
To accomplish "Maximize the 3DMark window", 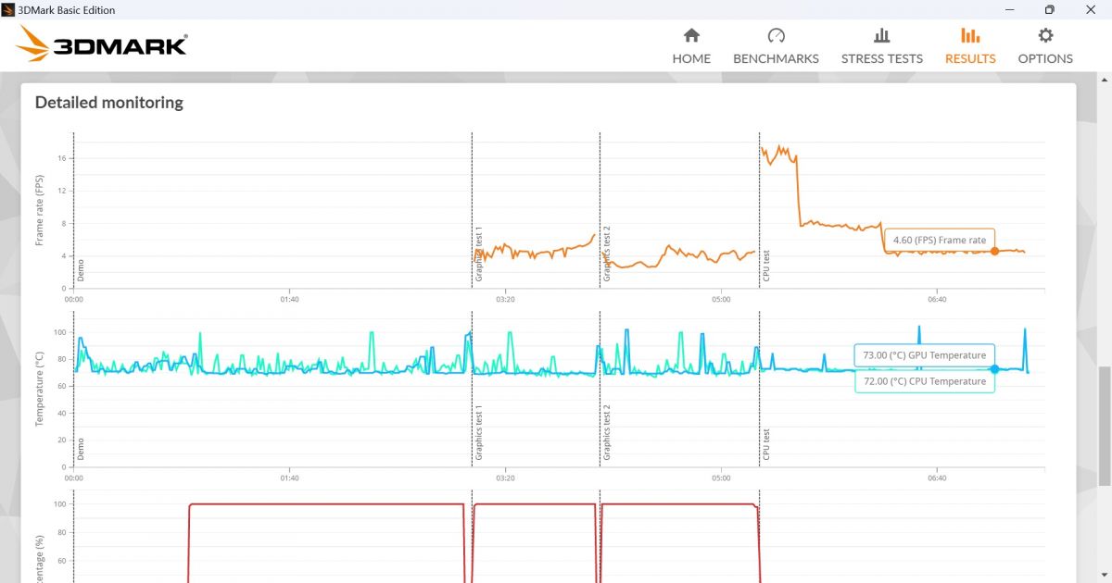I will [x=1049, y=9].
